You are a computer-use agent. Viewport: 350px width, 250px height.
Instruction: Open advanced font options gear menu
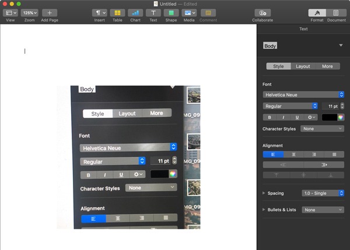coord(311,117)
